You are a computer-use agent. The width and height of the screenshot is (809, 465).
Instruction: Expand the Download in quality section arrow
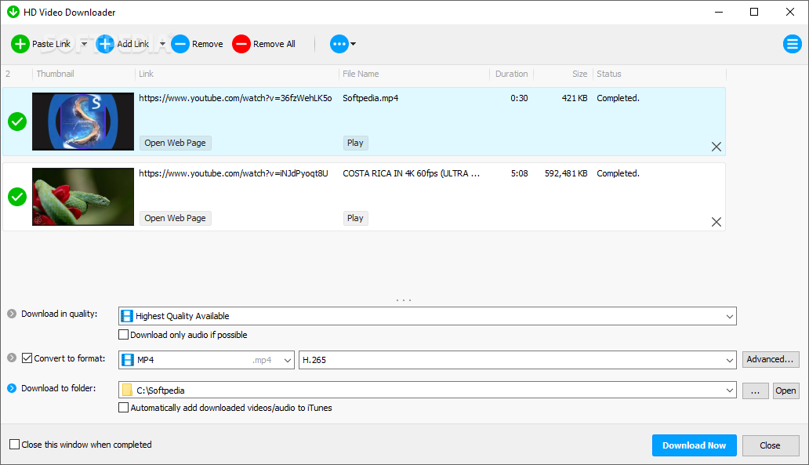[x=11, y=314]
